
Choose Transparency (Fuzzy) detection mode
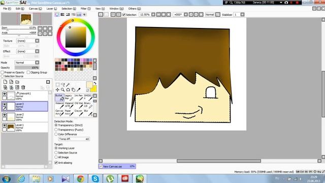point(56,130)
